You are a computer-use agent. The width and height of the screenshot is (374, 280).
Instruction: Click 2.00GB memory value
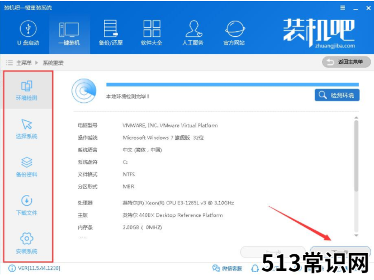(x=142, y=227)
